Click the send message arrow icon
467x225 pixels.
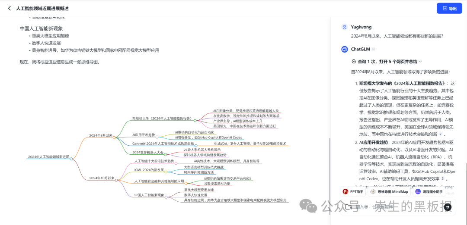448,207
